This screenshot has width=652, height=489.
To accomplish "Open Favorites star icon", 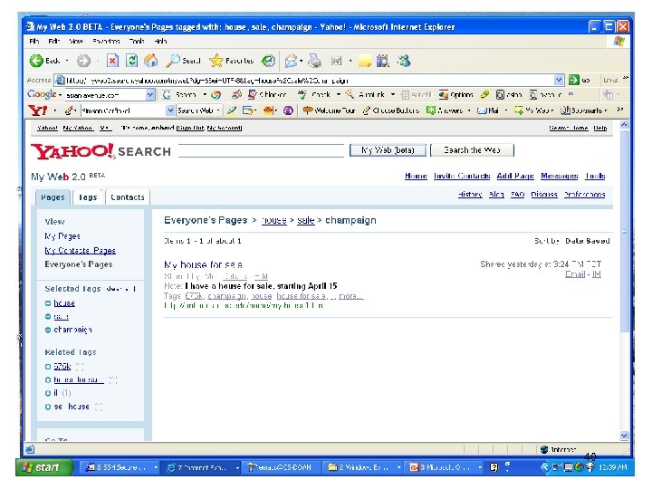I will 216,61.
